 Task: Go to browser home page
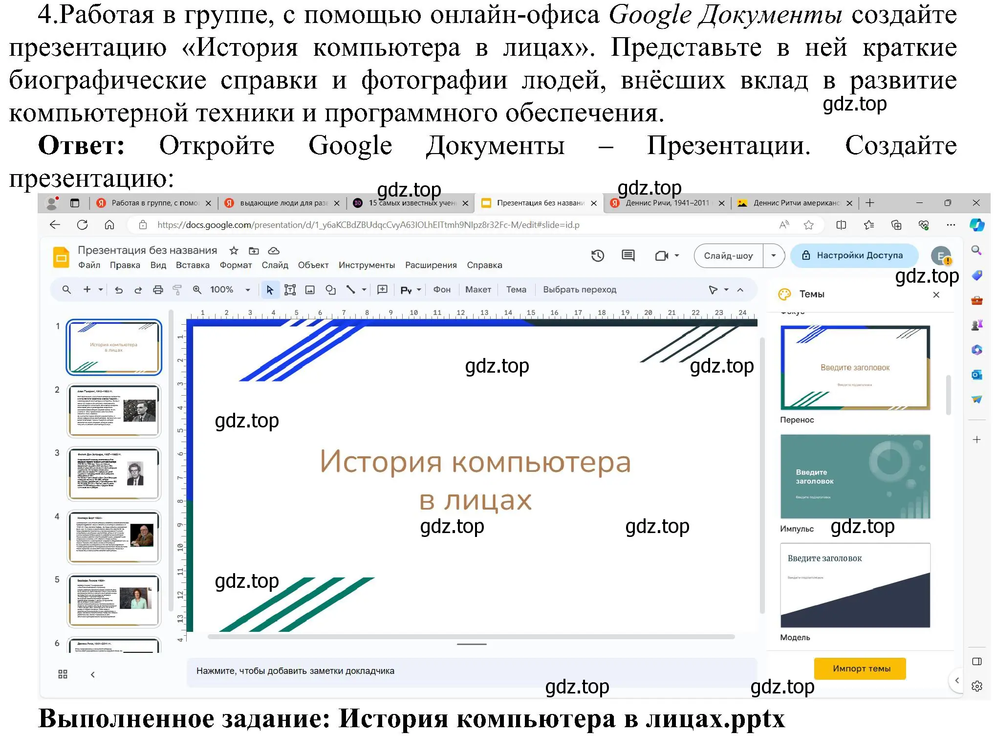point(109,225)
